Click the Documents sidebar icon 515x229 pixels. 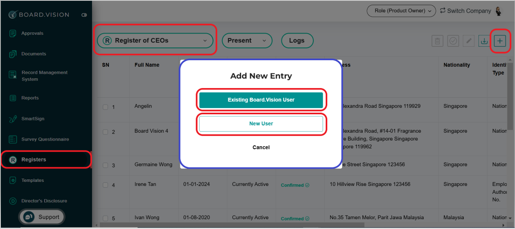coord(13,54)
